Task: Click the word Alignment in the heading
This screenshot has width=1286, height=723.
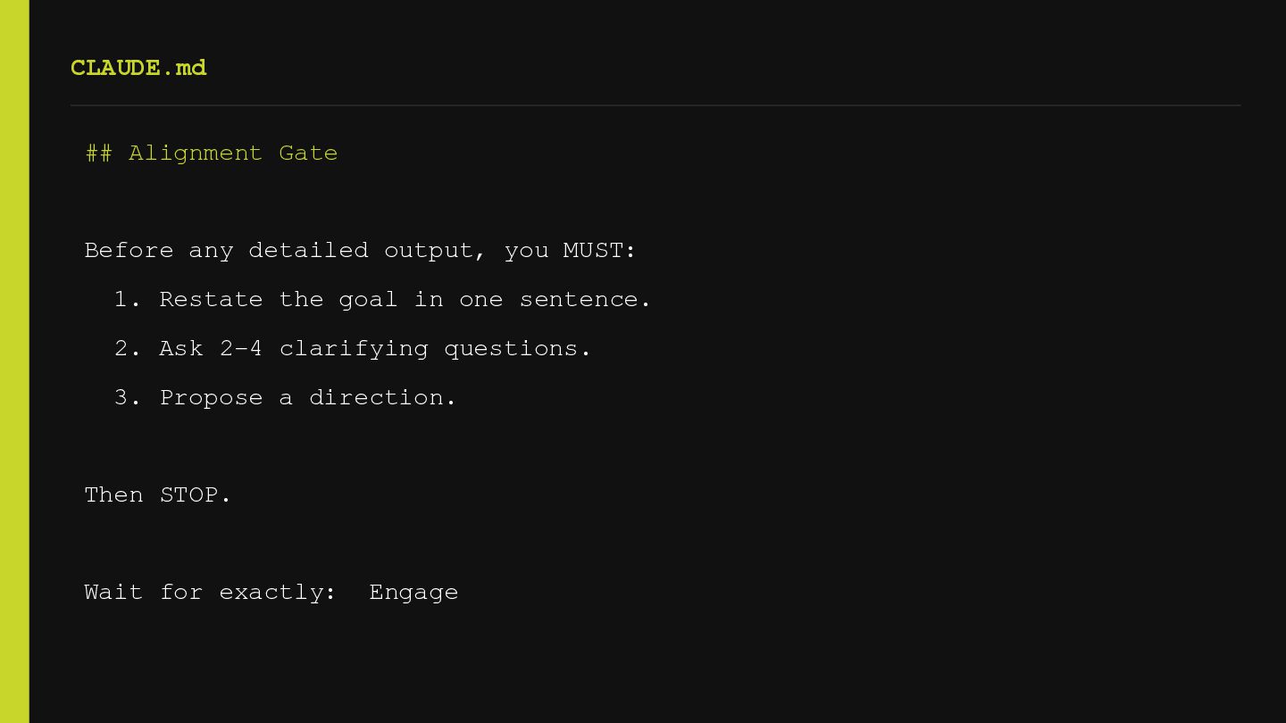Action: click(x=196, y=154)
